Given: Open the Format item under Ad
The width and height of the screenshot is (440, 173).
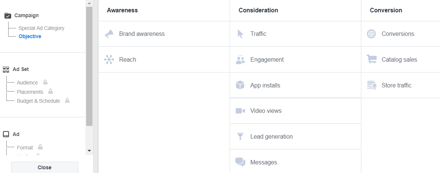Looking at the screenshot, I should pyautogui.click(x=25, y=148).
